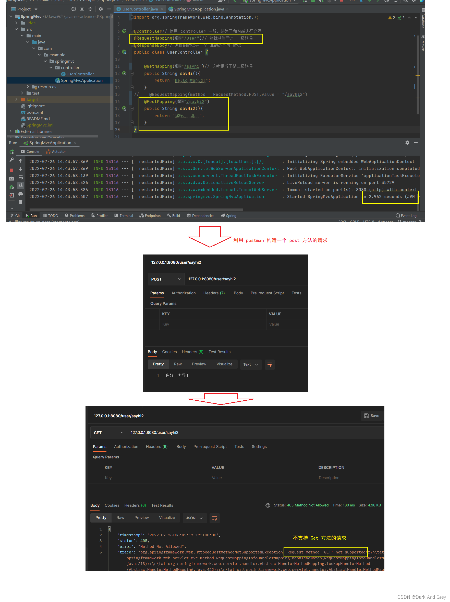Screen dimensions: 450x602
Task: Open the Project view dropdown arrow
Action: coord(36,9)
